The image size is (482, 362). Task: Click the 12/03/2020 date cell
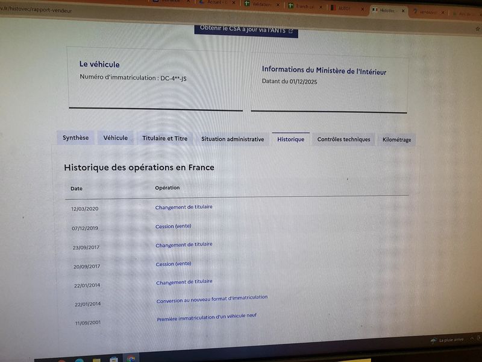[85, 209]
